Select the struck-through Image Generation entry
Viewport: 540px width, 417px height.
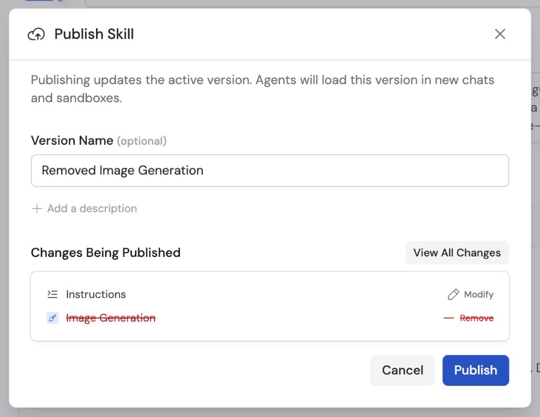(x=111, y=318)
